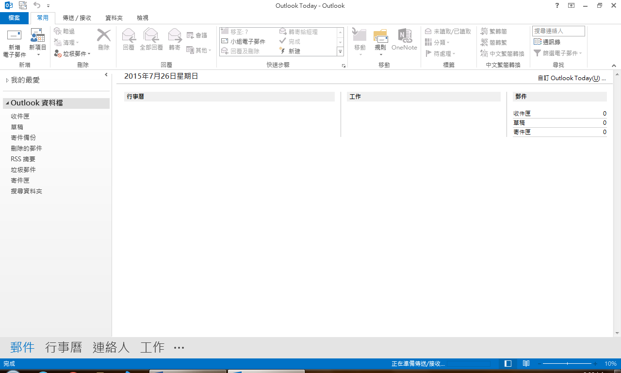Expand My Favorites (我的最愛)
Viewport: 621px width, 373px height.
[7, 80]
